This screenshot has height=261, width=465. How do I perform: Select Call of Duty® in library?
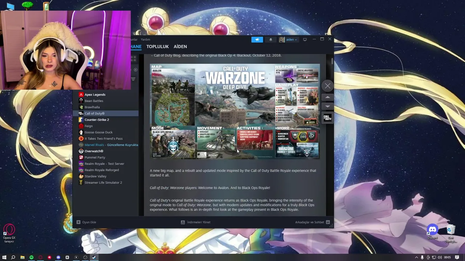click(x=105, y=113)
